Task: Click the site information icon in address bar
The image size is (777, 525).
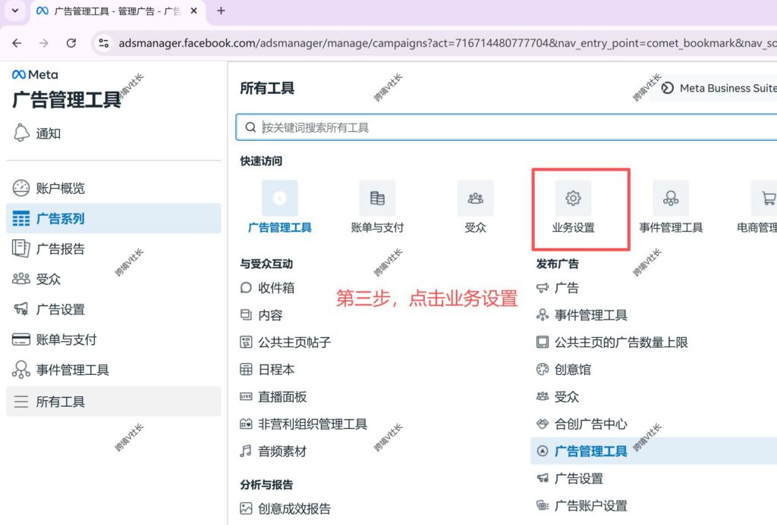Action: point(103,43)
